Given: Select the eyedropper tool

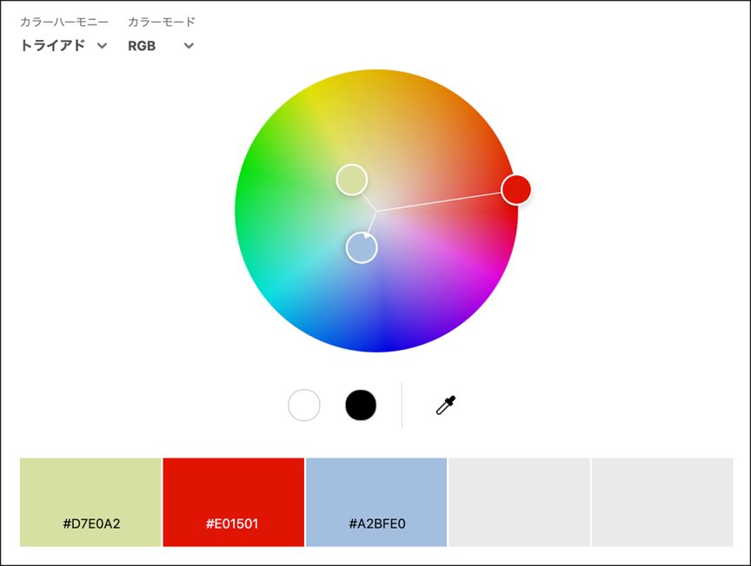Looking at the screenshot, I should [446, 405].
